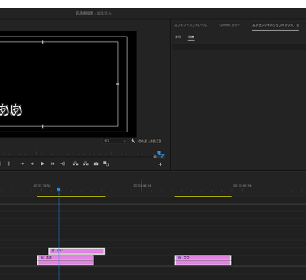Click the Extract button icon
The image size is (306, 280).
[x=86, y=164]
